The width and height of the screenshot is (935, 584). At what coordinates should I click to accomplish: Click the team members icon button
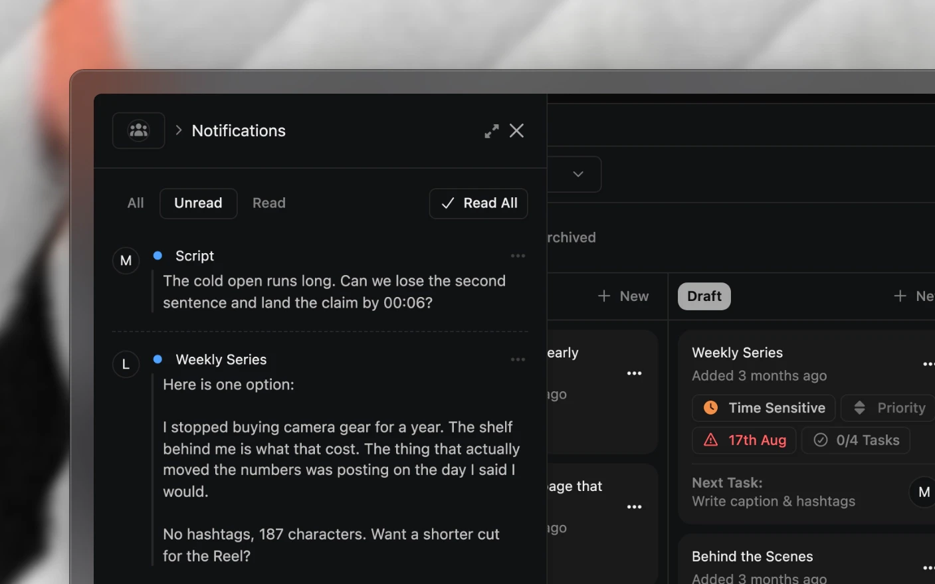138,130
